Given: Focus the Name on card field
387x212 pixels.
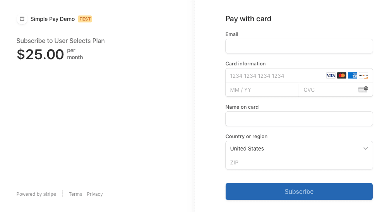Looking at the screenshot, I should click(299, 119).
